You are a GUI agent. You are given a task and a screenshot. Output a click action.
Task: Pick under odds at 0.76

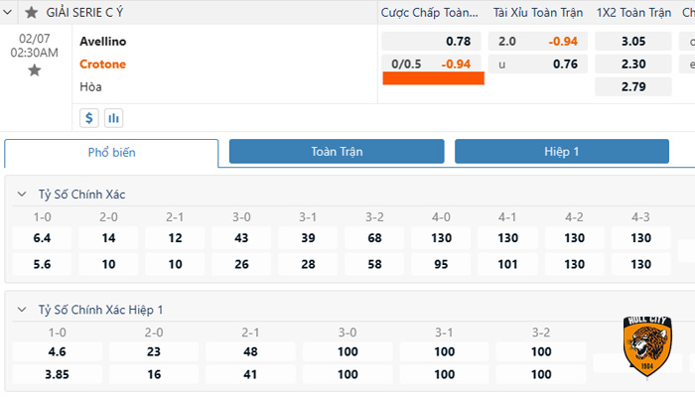(x=539, y=65)
